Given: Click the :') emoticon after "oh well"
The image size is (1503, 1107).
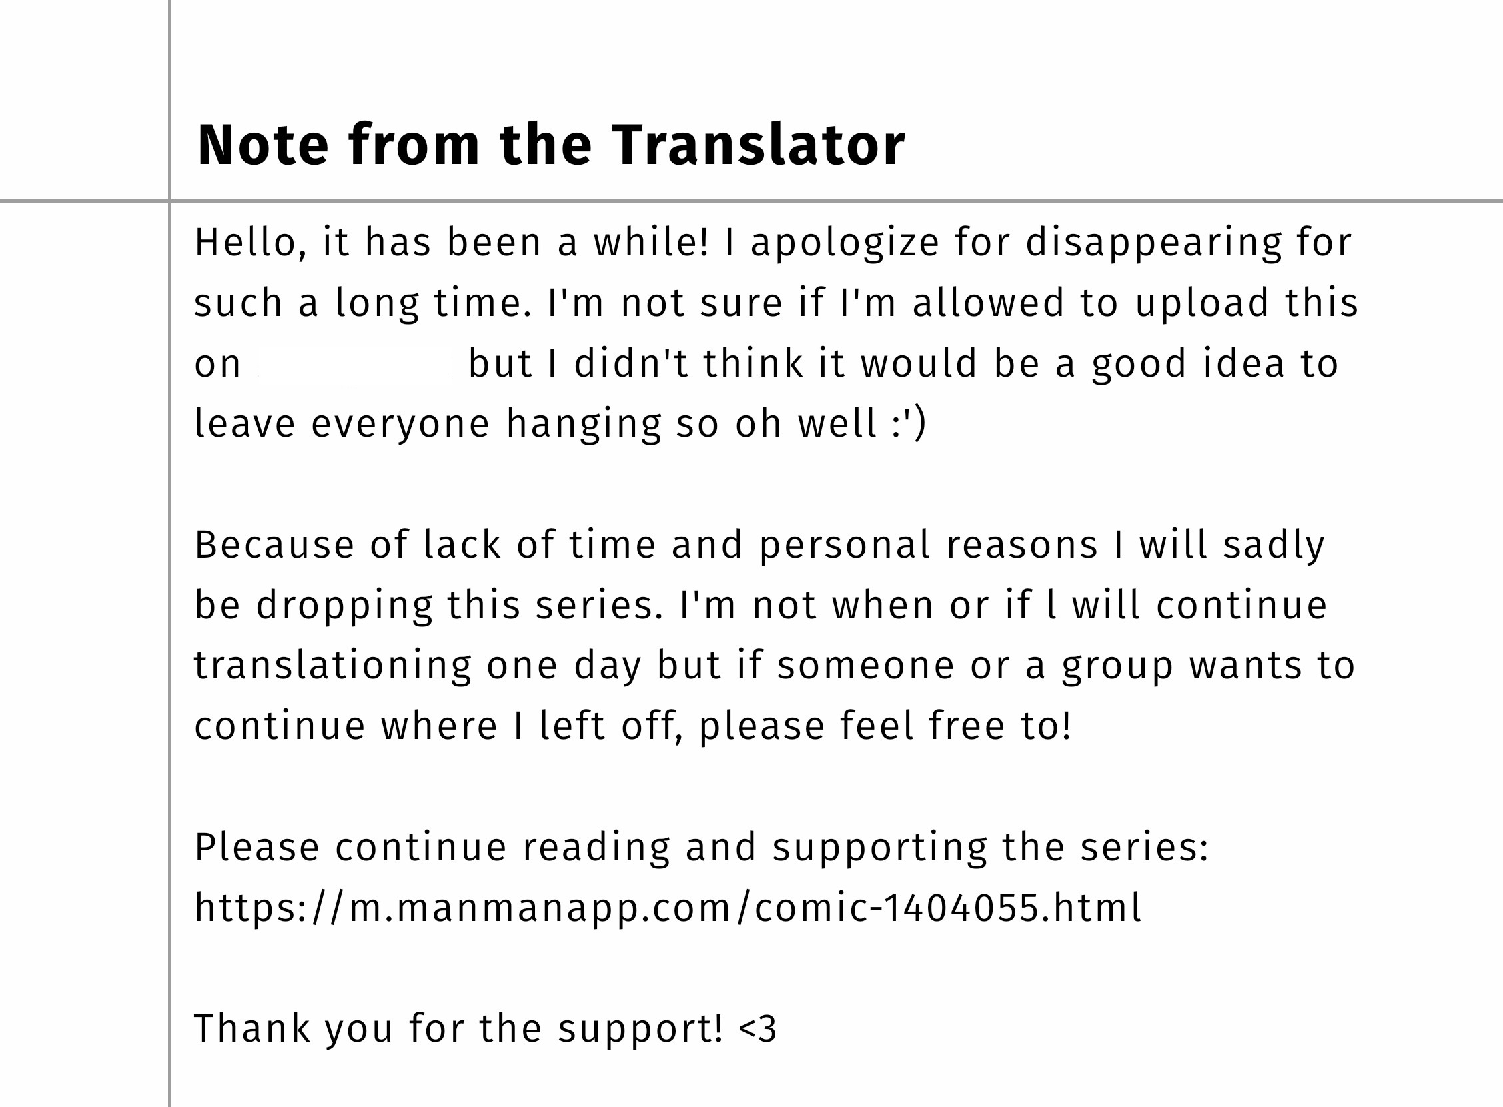Looking at the screenshot, I should tap(909, 423).
